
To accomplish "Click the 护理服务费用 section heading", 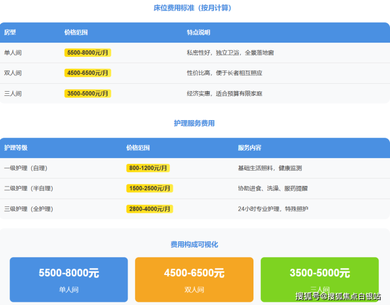I will coord(194,123).
